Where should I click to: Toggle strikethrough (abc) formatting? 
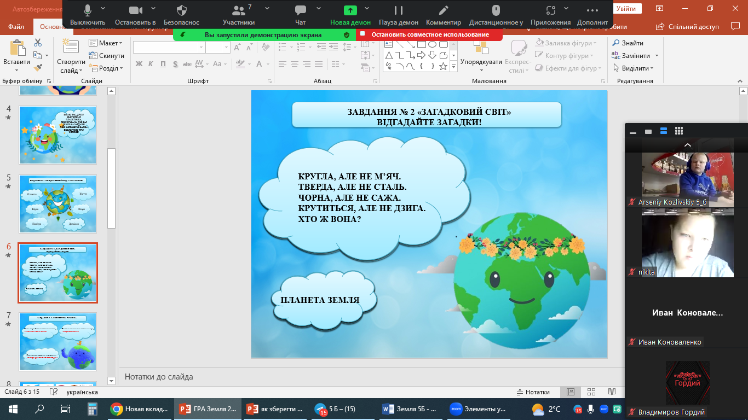[187, 64]
